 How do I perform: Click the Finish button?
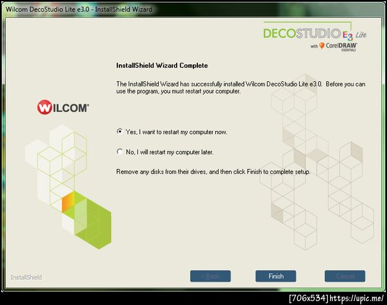coord(275,276)
